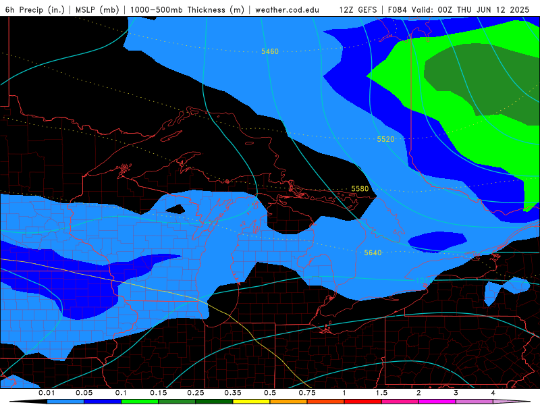
Task: Click the bright green 0.1 precip swatch
Action: click(140, 402)
